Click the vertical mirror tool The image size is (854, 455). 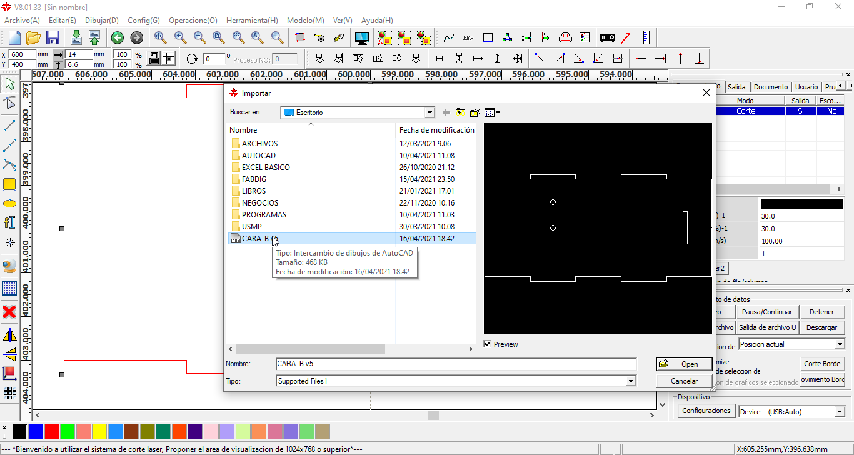tap(9, 354)
